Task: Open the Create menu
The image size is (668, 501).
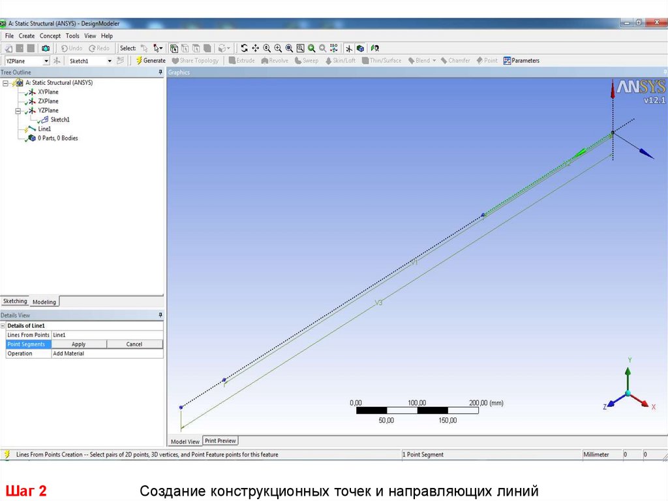Action: pos(26,36)
